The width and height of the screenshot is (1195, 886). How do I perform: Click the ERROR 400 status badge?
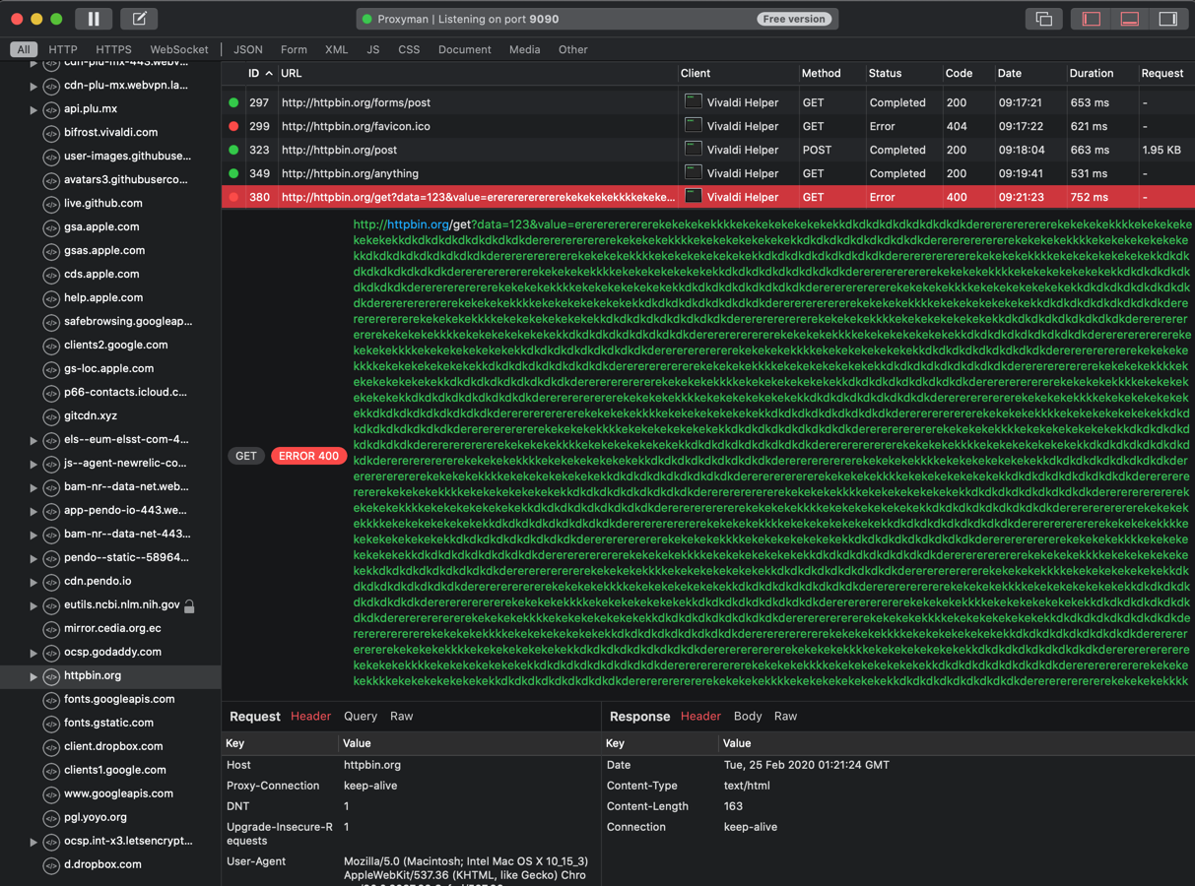tap(308, 456)
